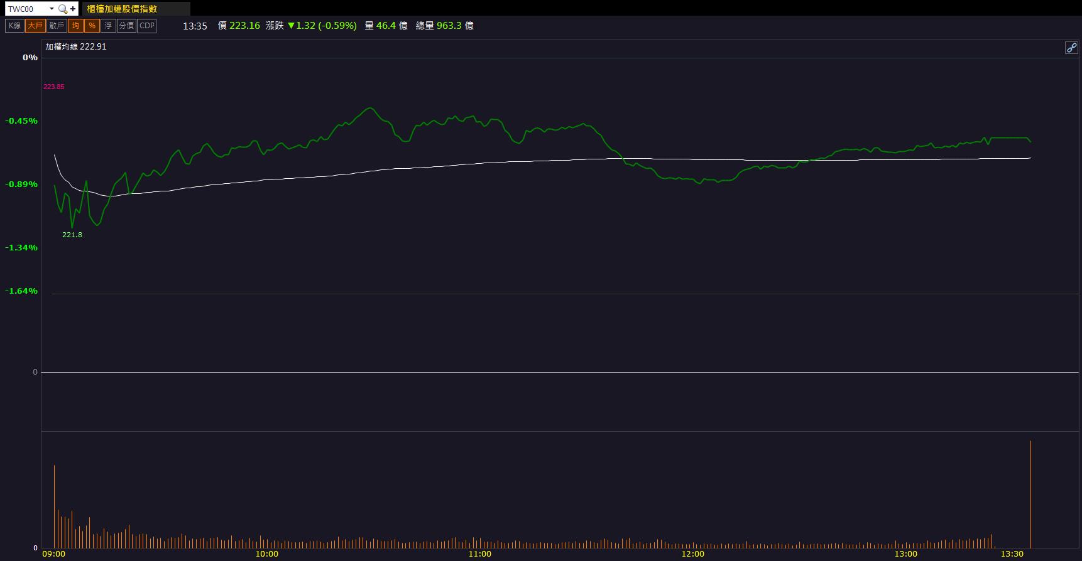
Task: Toggle the K線 chart button
Action: [15, 26]
